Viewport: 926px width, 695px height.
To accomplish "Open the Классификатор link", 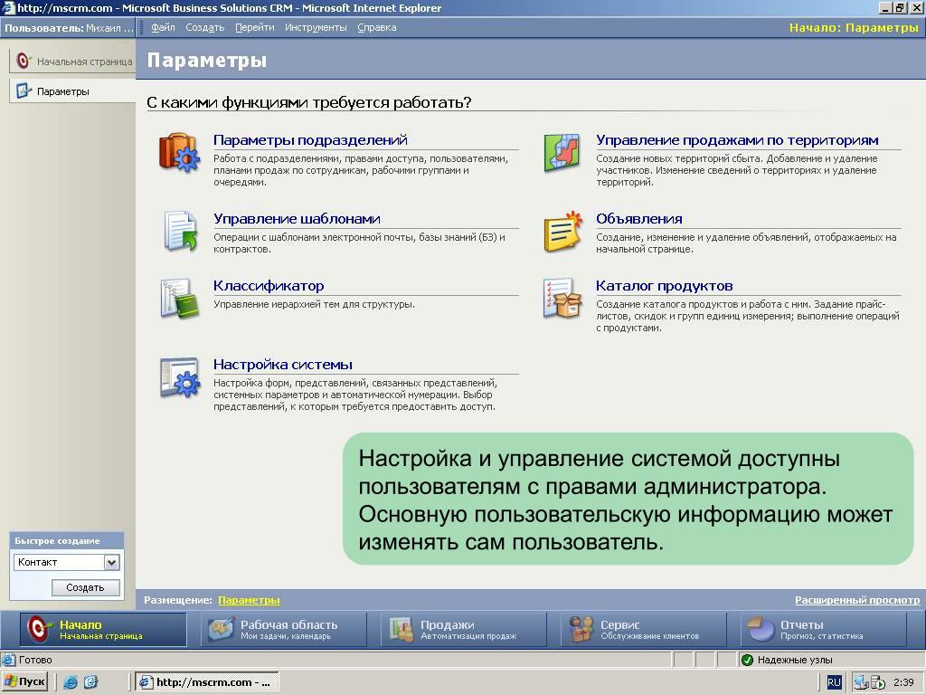I will (269, 286).
